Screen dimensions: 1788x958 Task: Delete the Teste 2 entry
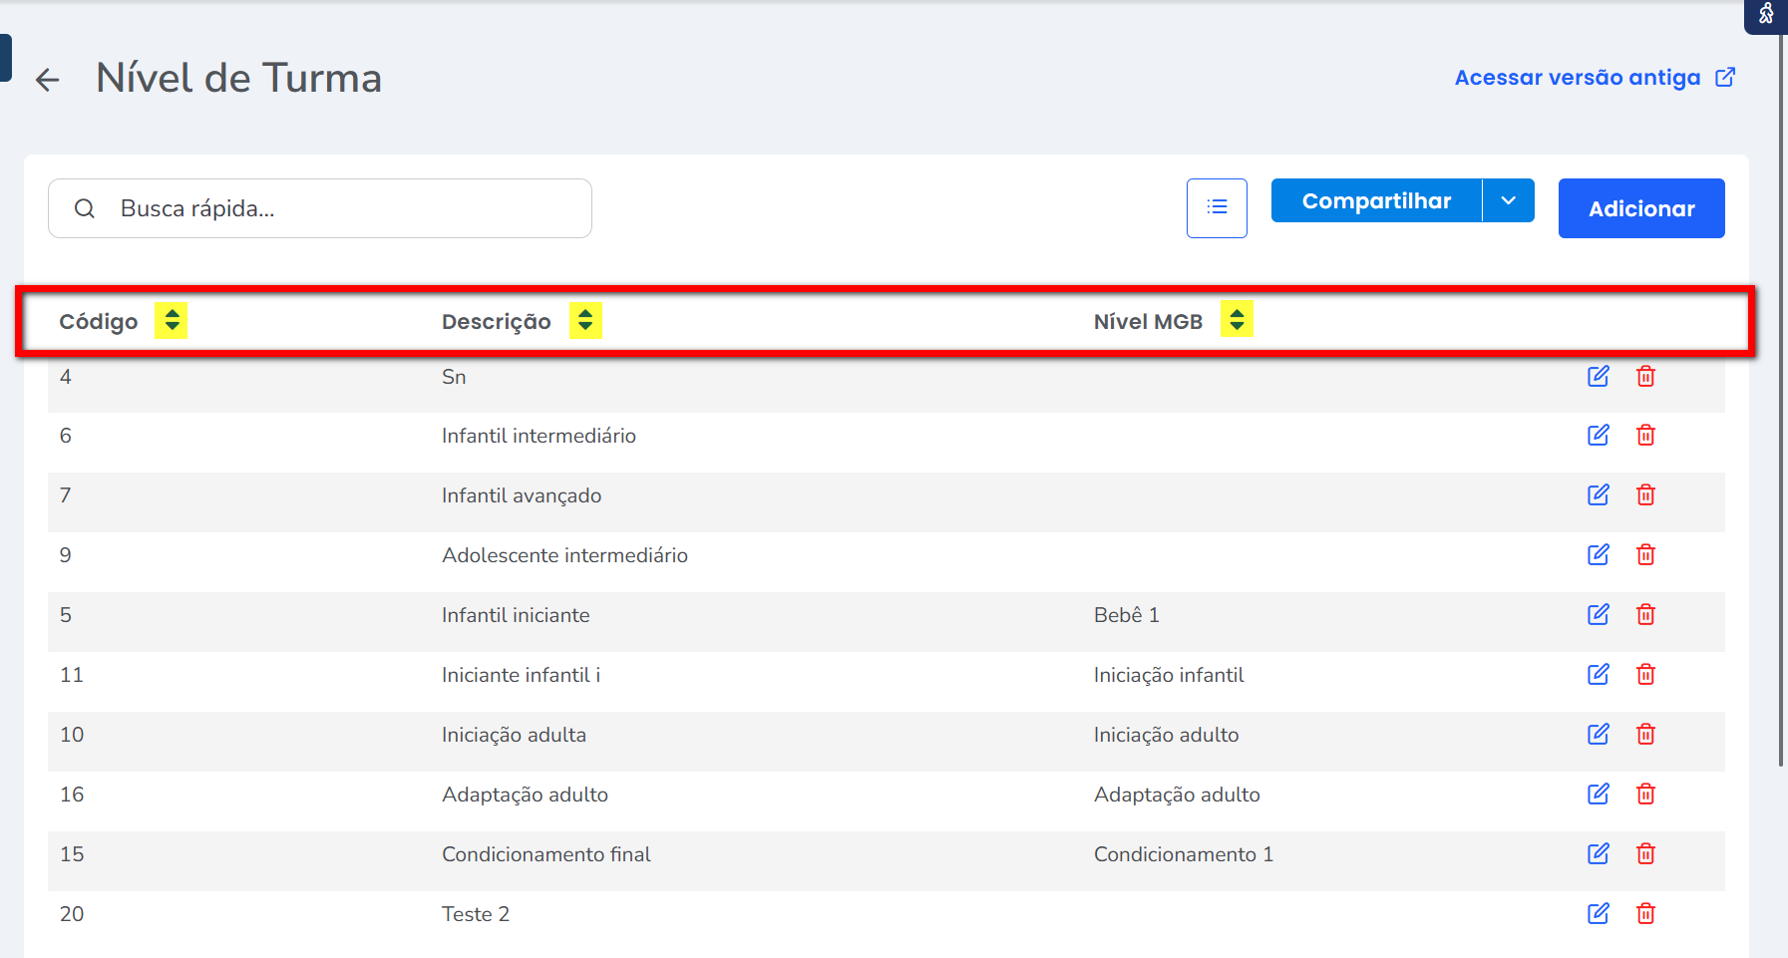click(1645, 914)
